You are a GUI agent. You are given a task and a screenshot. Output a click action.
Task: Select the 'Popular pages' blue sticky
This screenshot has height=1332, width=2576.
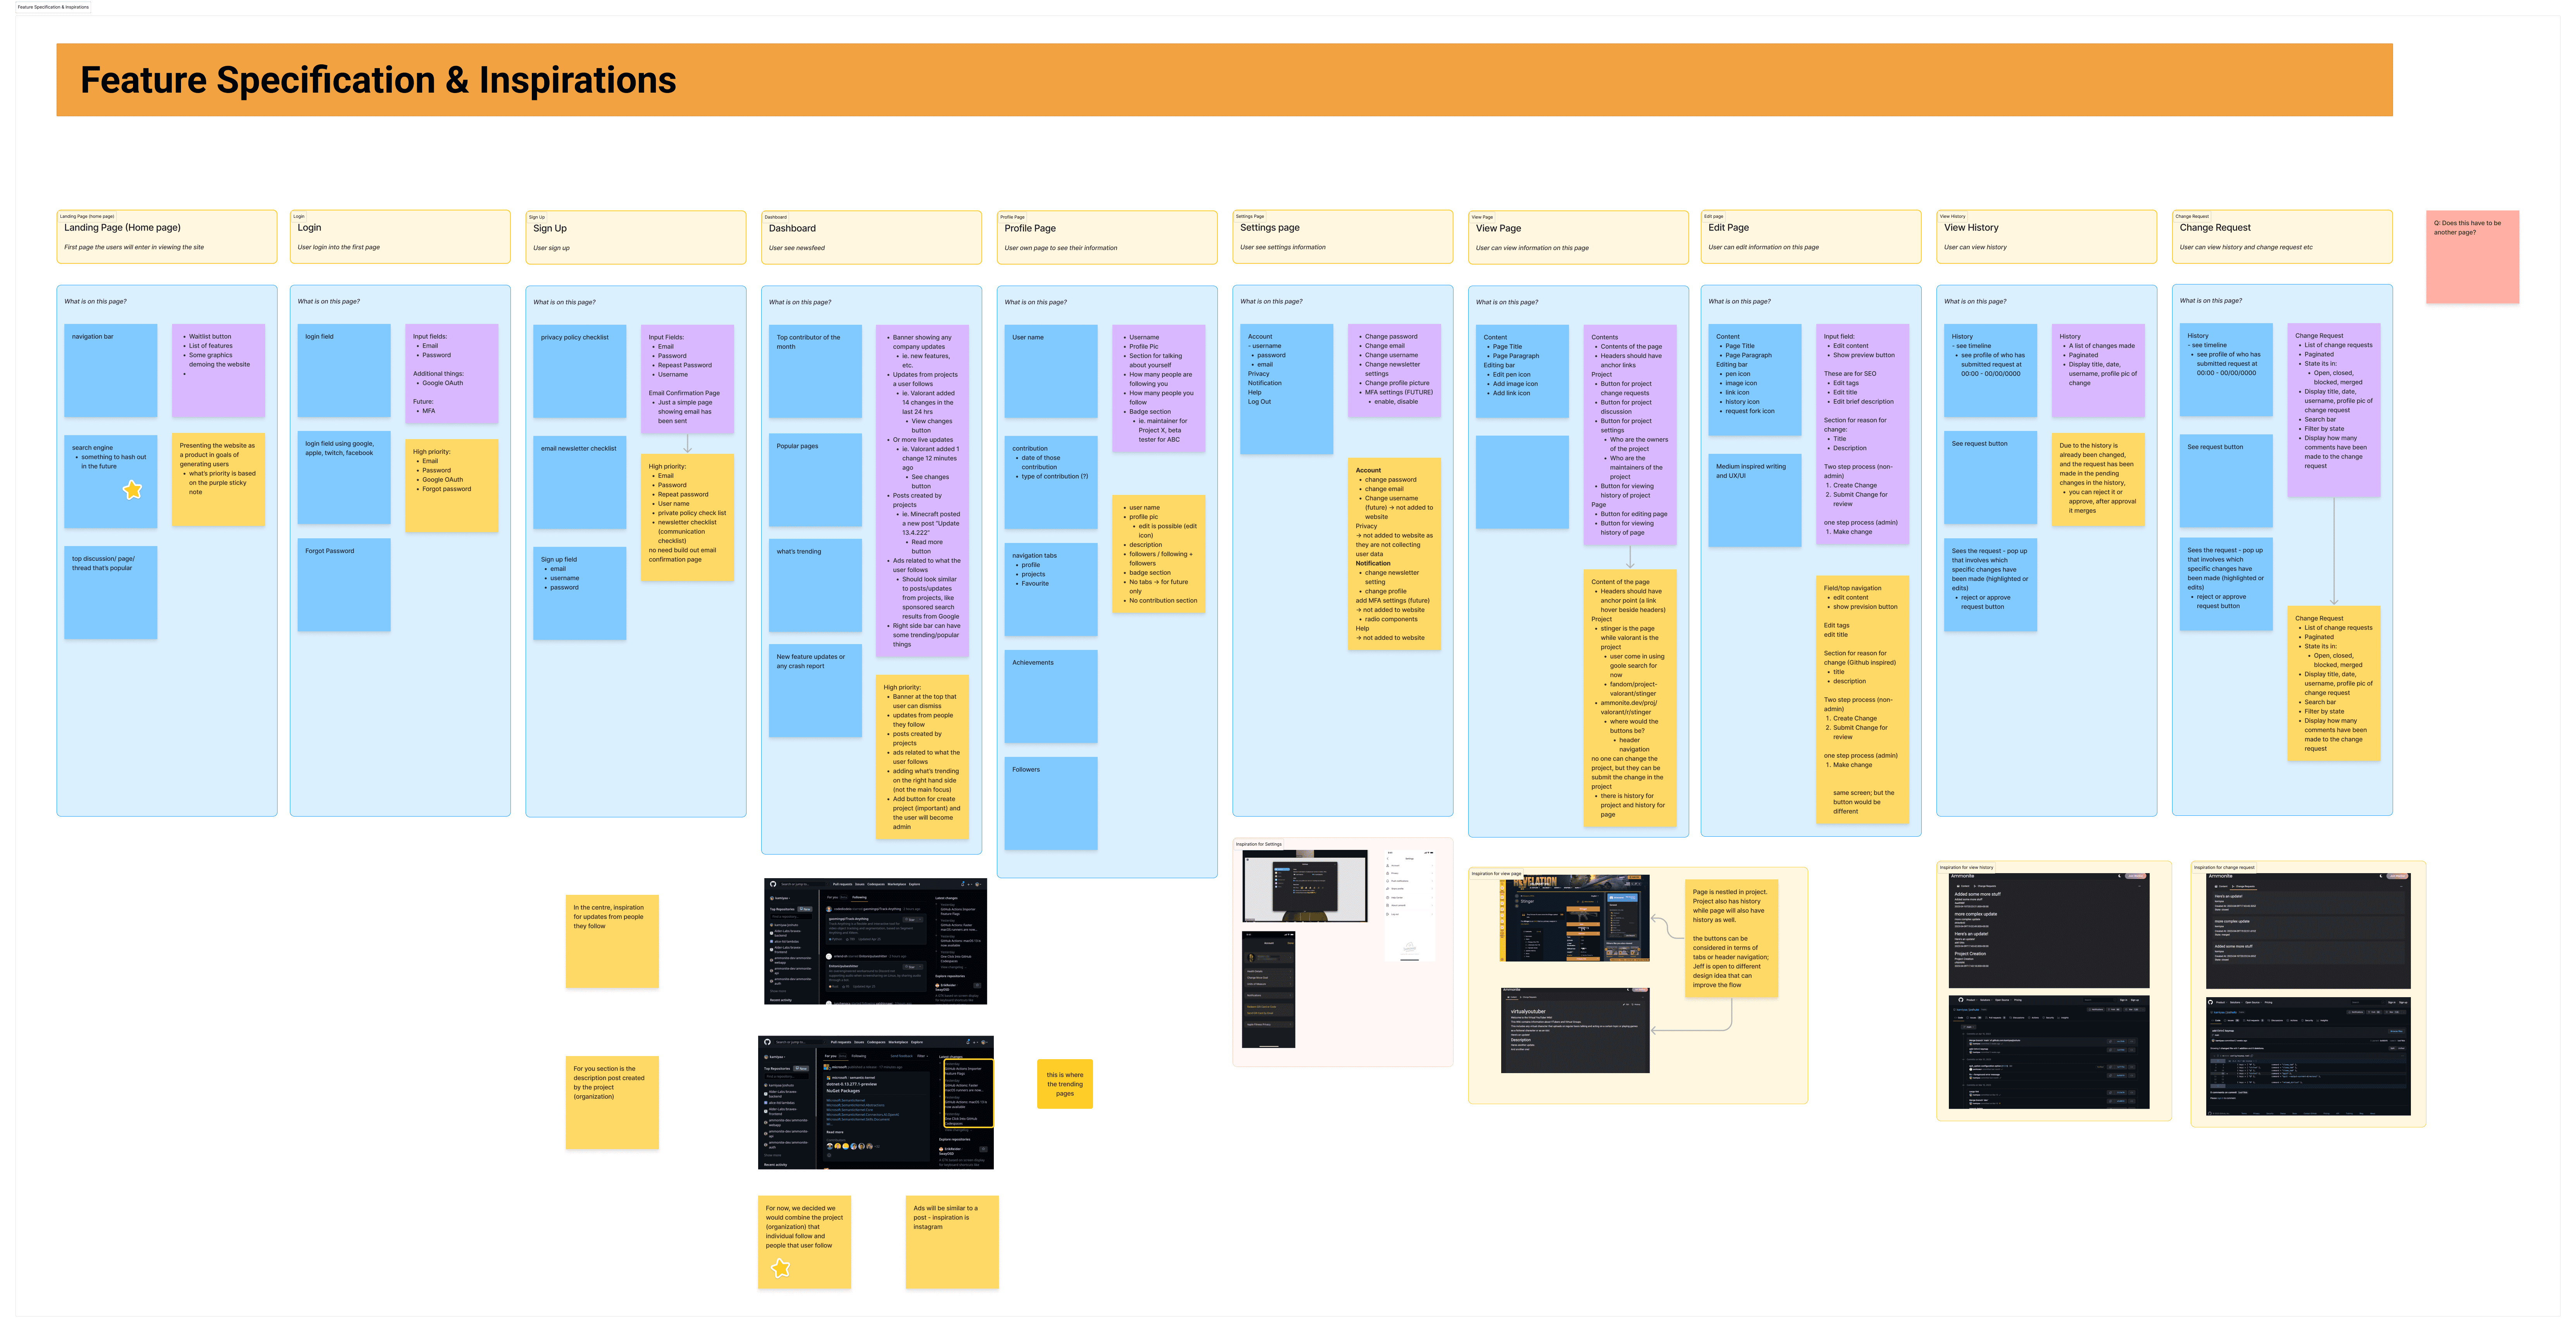click(x=815, y=480)
